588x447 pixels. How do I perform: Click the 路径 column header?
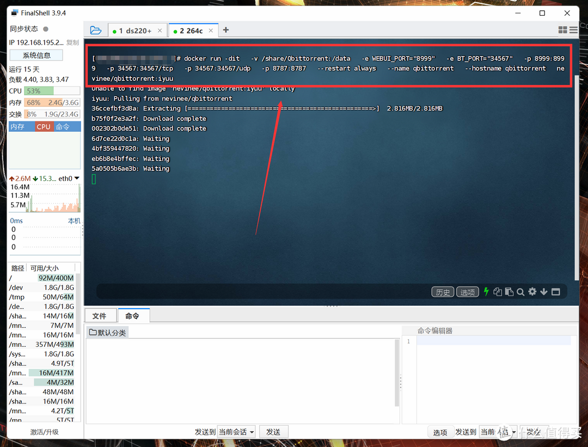click(17, 268)
